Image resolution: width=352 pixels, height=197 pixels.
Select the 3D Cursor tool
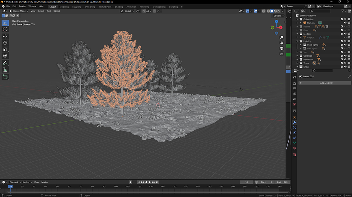(x=5, y=29)
